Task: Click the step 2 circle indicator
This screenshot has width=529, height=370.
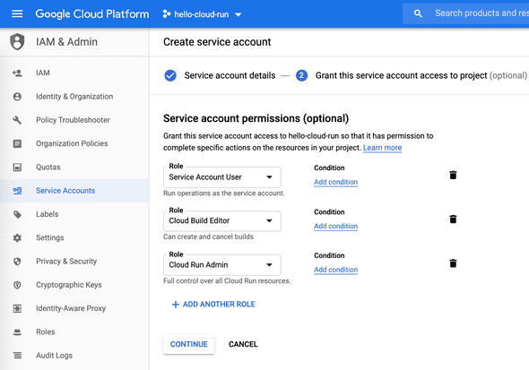Action: tap(301, 75)
